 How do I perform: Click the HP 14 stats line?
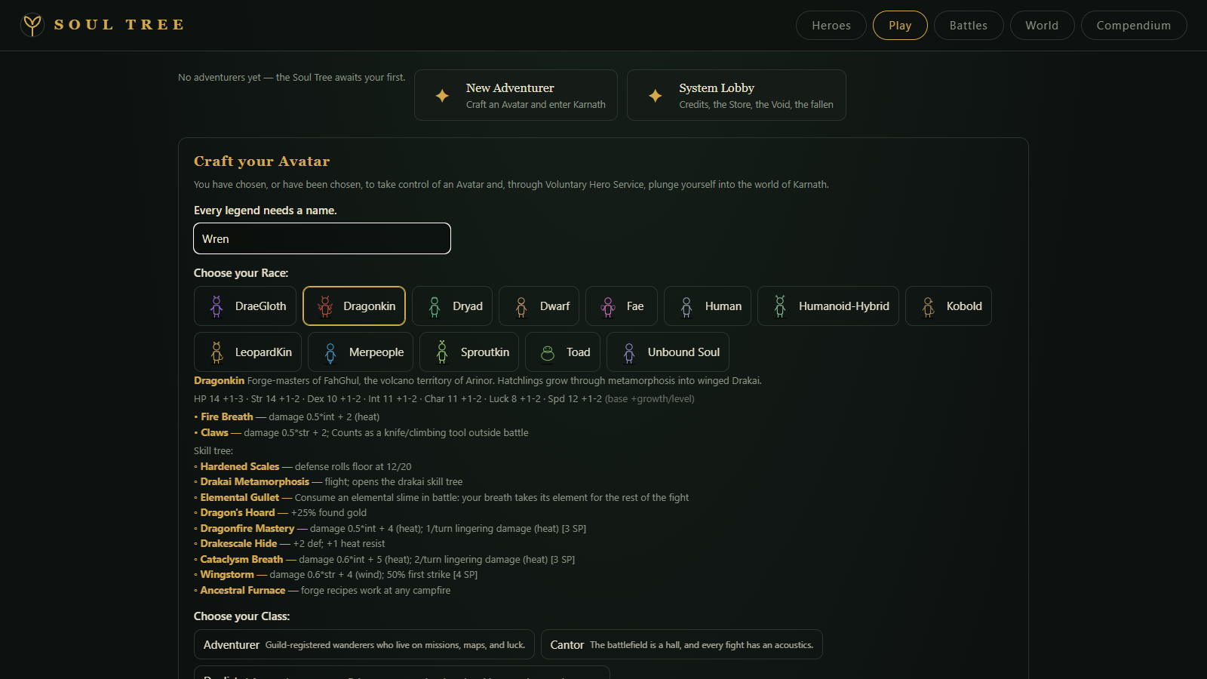coord(444,398)
